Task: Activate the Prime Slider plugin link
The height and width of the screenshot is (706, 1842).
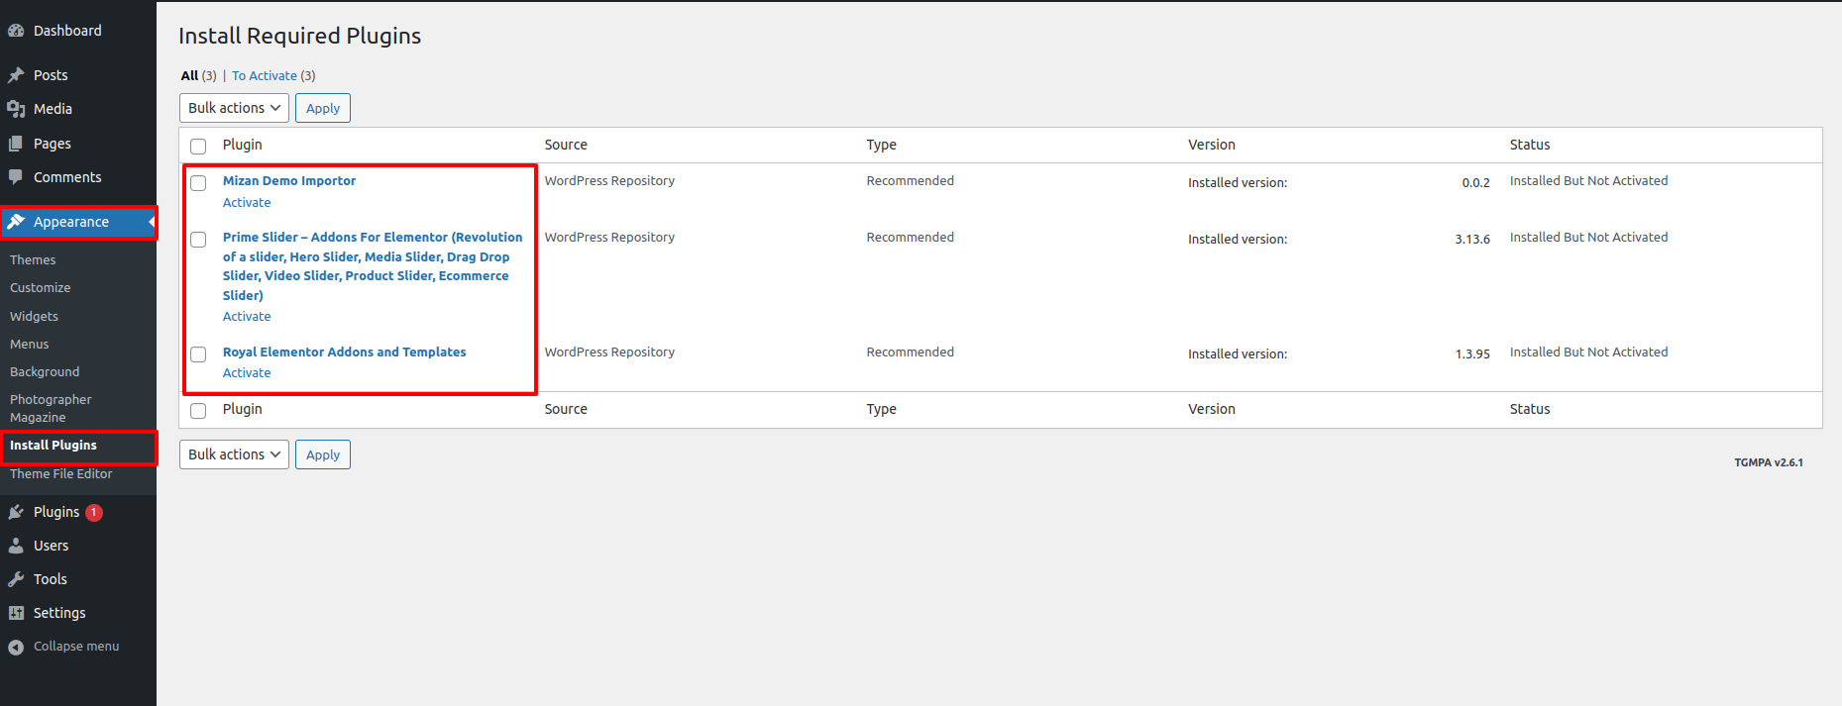Action: [247, 317]
